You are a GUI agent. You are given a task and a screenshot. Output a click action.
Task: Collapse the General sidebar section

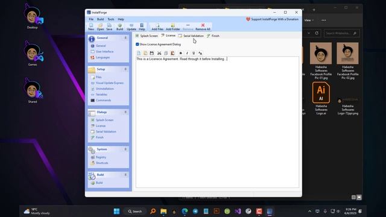pos(125,38)
